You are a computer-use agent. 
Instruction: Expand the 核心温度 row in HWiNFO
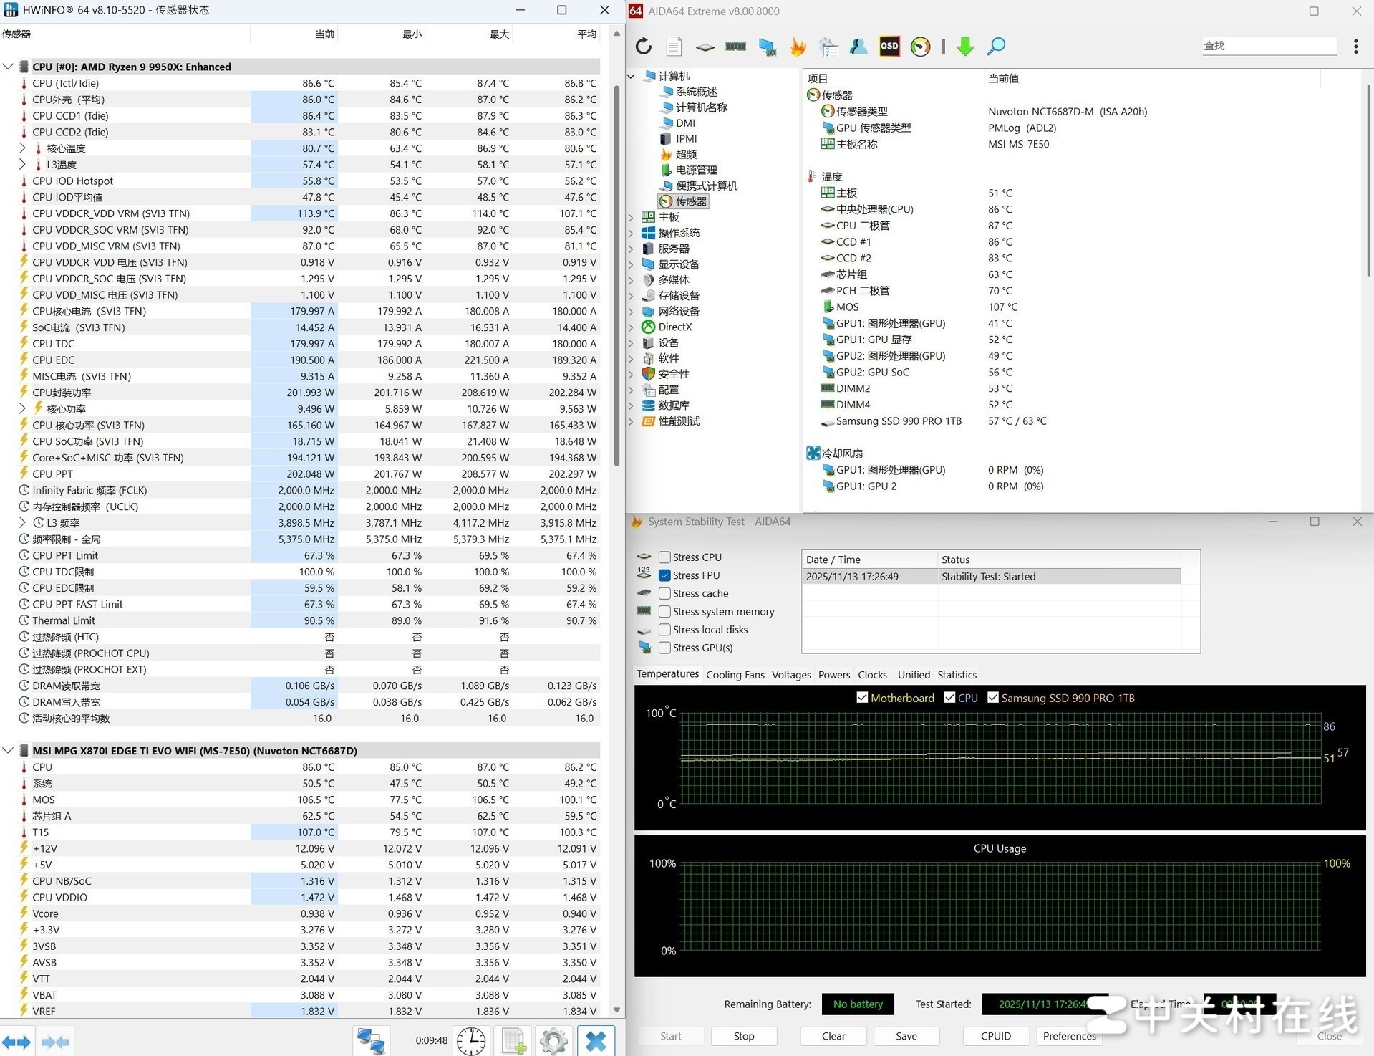pos(21,148)
